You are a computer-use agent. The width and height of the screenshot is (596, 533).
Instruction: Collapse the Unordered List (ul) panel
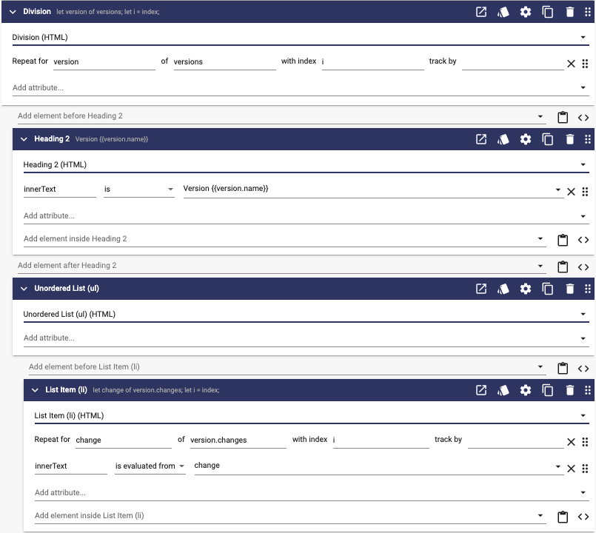(x=24, y=289)
